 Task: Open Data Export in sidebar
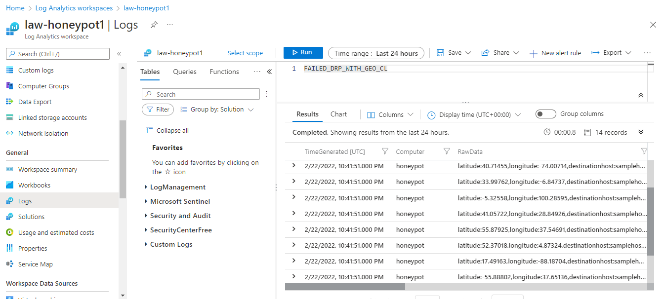35,102
